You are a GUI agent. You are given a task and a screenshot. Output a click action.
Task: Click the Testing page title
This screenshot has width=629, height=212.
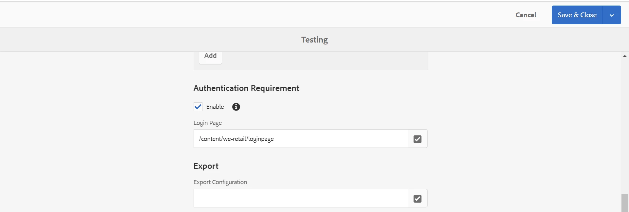(314, 40)
